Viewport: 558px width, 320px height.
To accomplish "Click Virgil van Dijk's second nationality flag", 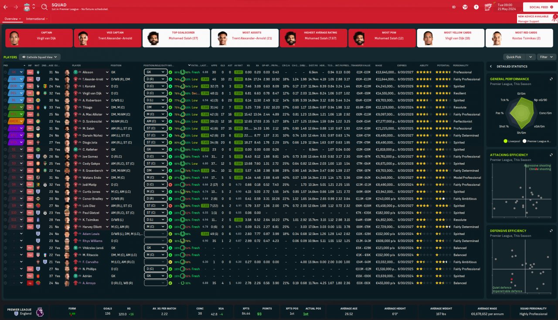I will point(44,93).
